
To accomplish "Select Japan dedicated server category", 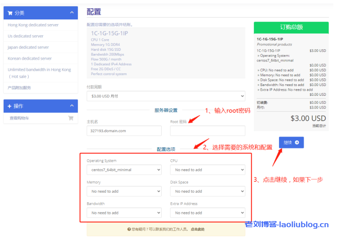I will coord(28,47).
